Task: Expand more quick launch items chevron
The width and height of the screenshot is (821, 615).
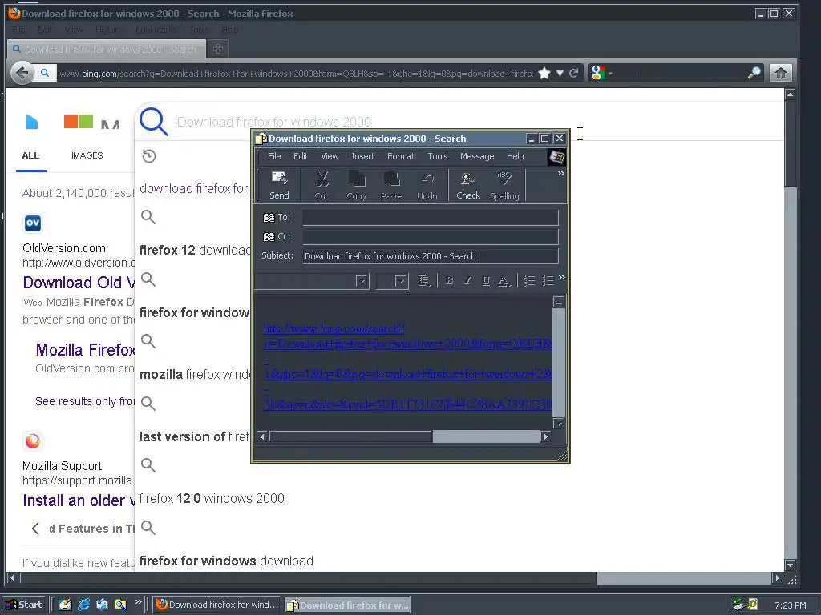Action: (x=138, y=602)
